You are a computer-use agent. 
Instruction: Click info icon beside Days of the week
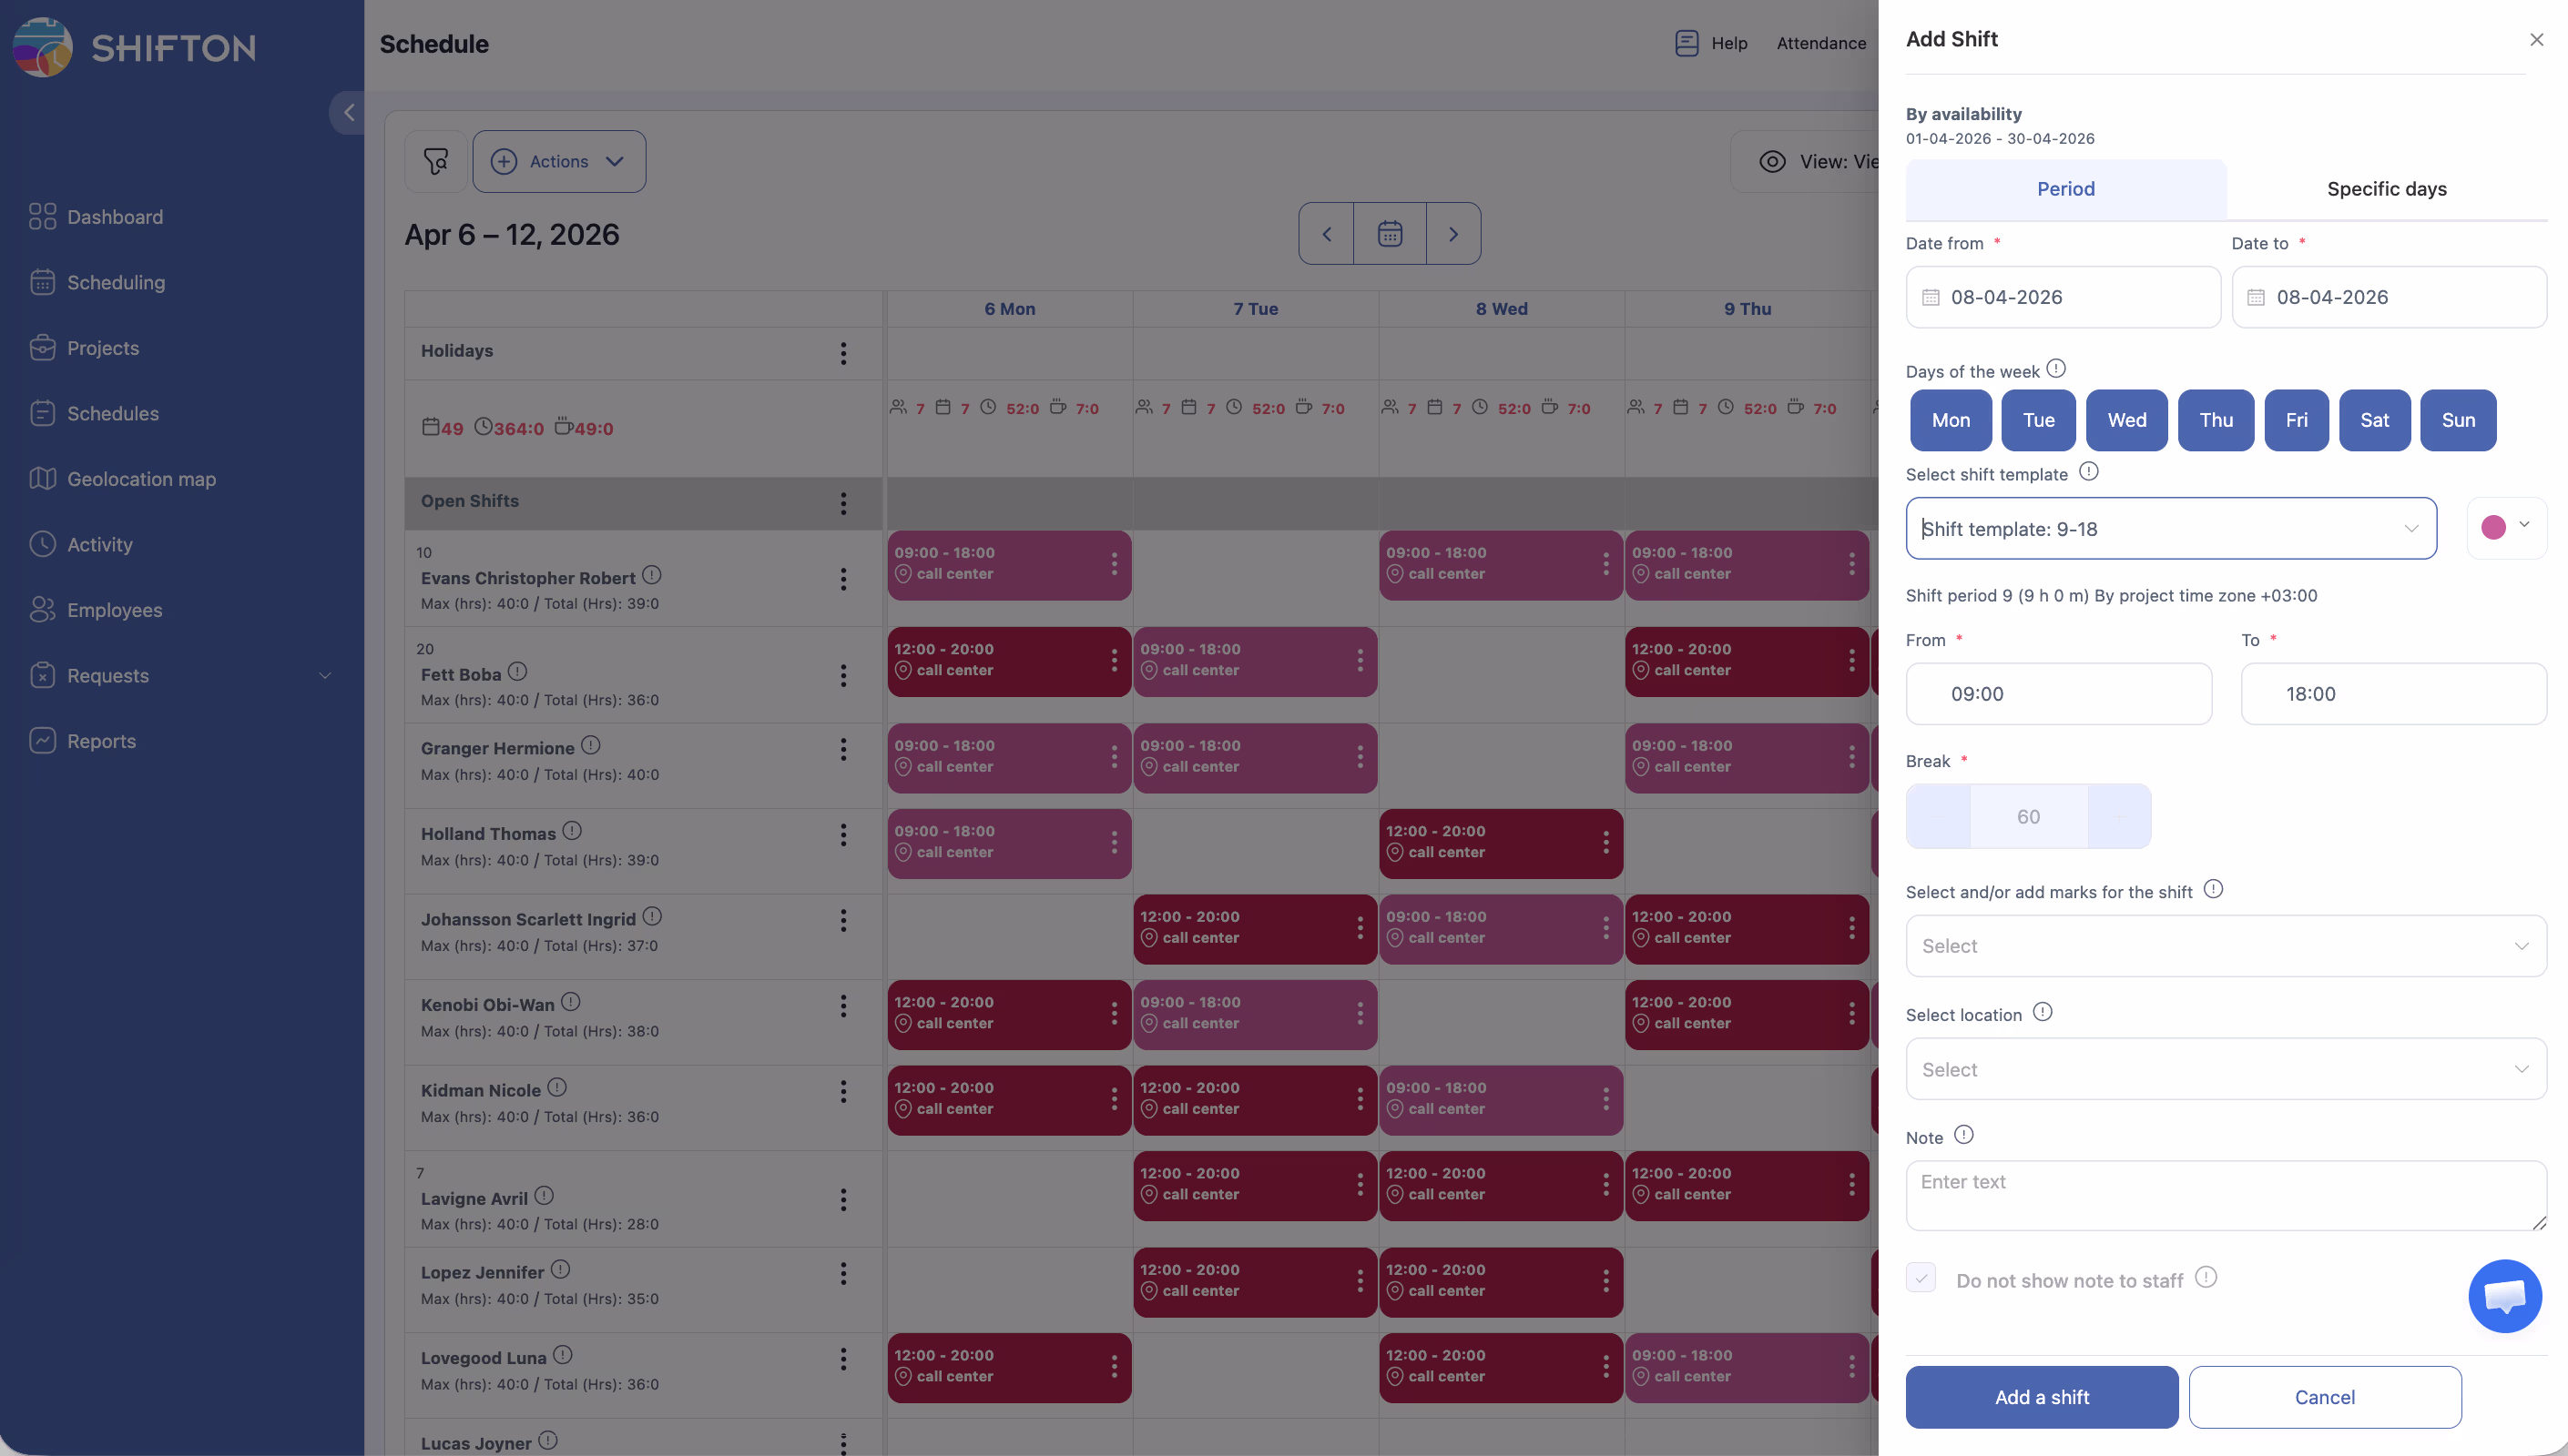tap(2056, 369)
